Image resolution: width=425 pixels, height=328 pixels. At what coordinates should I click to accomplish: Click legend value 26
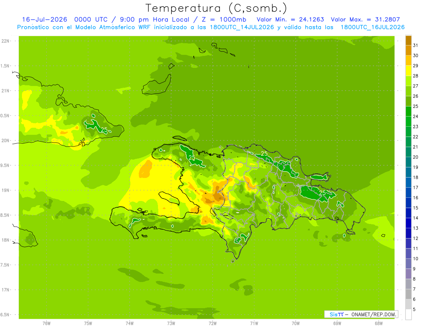click(x=415, y=96)
